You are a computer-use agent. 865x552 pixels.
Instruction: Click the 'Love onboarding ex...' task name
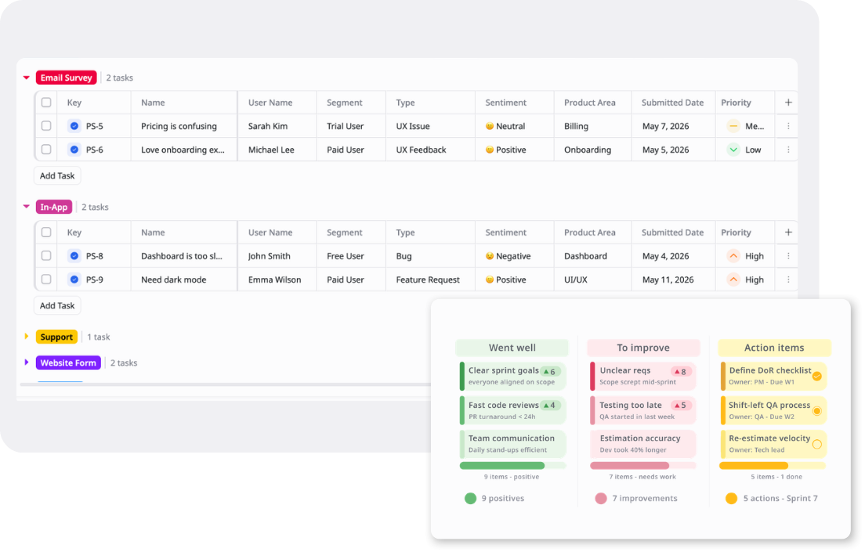pyautogui.click(x=183, y=150)
